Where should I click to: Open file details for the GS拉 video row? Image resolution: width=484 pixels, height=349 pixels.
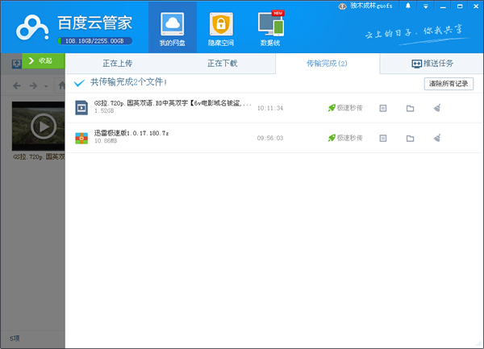click(383, 108)
